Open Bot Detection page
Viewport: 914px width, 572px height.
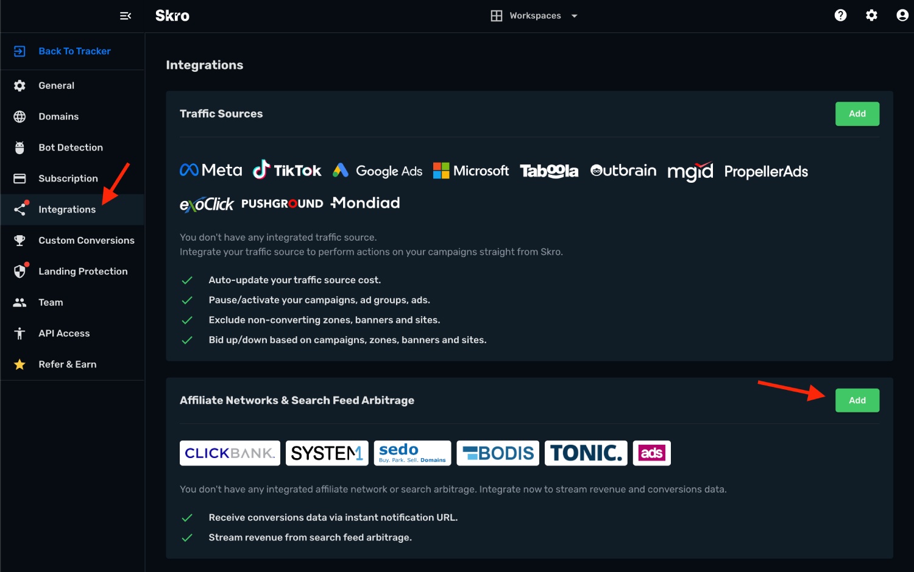point(73,147)
